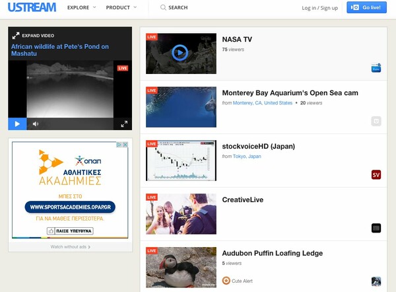
Task: Open the Audubon Puffin Loafing Ledge thumbnail
Action: pos(181,267)
